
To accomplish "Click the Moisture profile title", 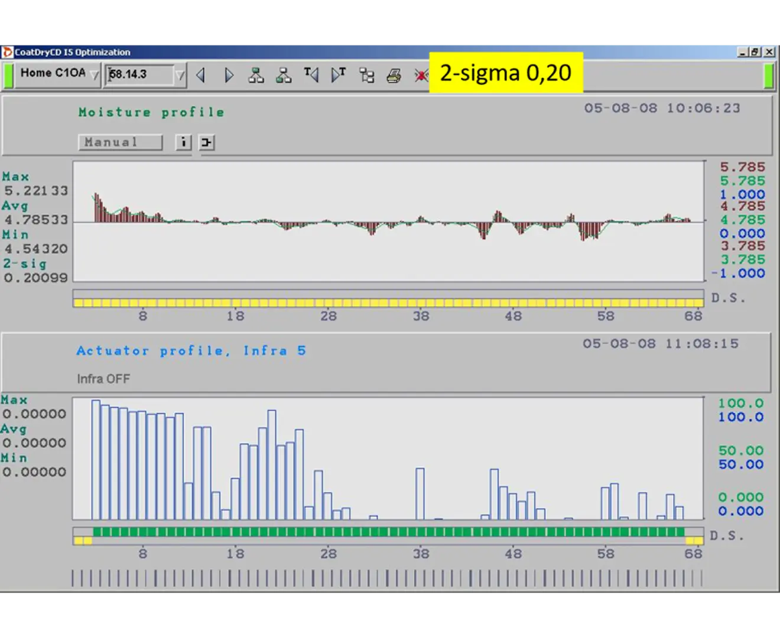I will 151,112.
